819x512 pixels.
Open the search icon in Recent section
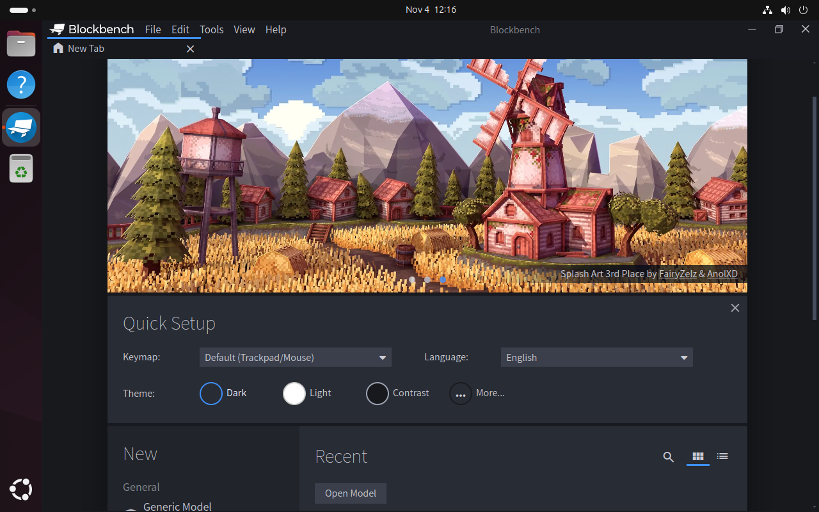click(669, 457)
